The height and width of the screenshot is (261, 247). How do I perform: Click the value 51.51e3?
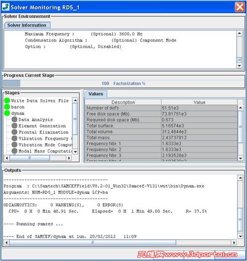click(x=170, y=108)
